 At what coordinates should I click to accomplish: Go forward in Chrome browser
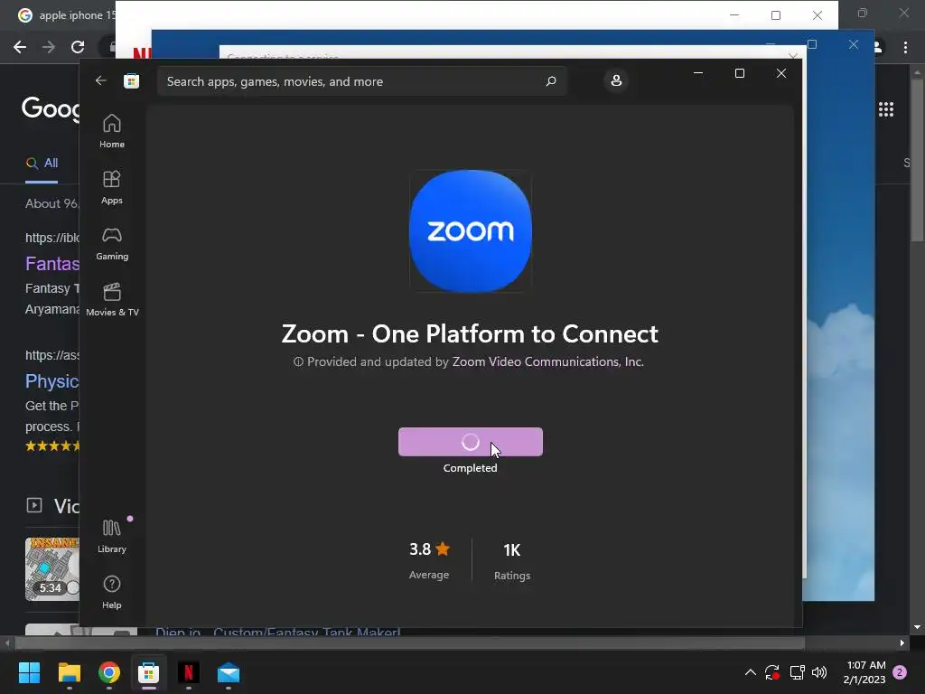pyautogui.click(x=49, y=47)
